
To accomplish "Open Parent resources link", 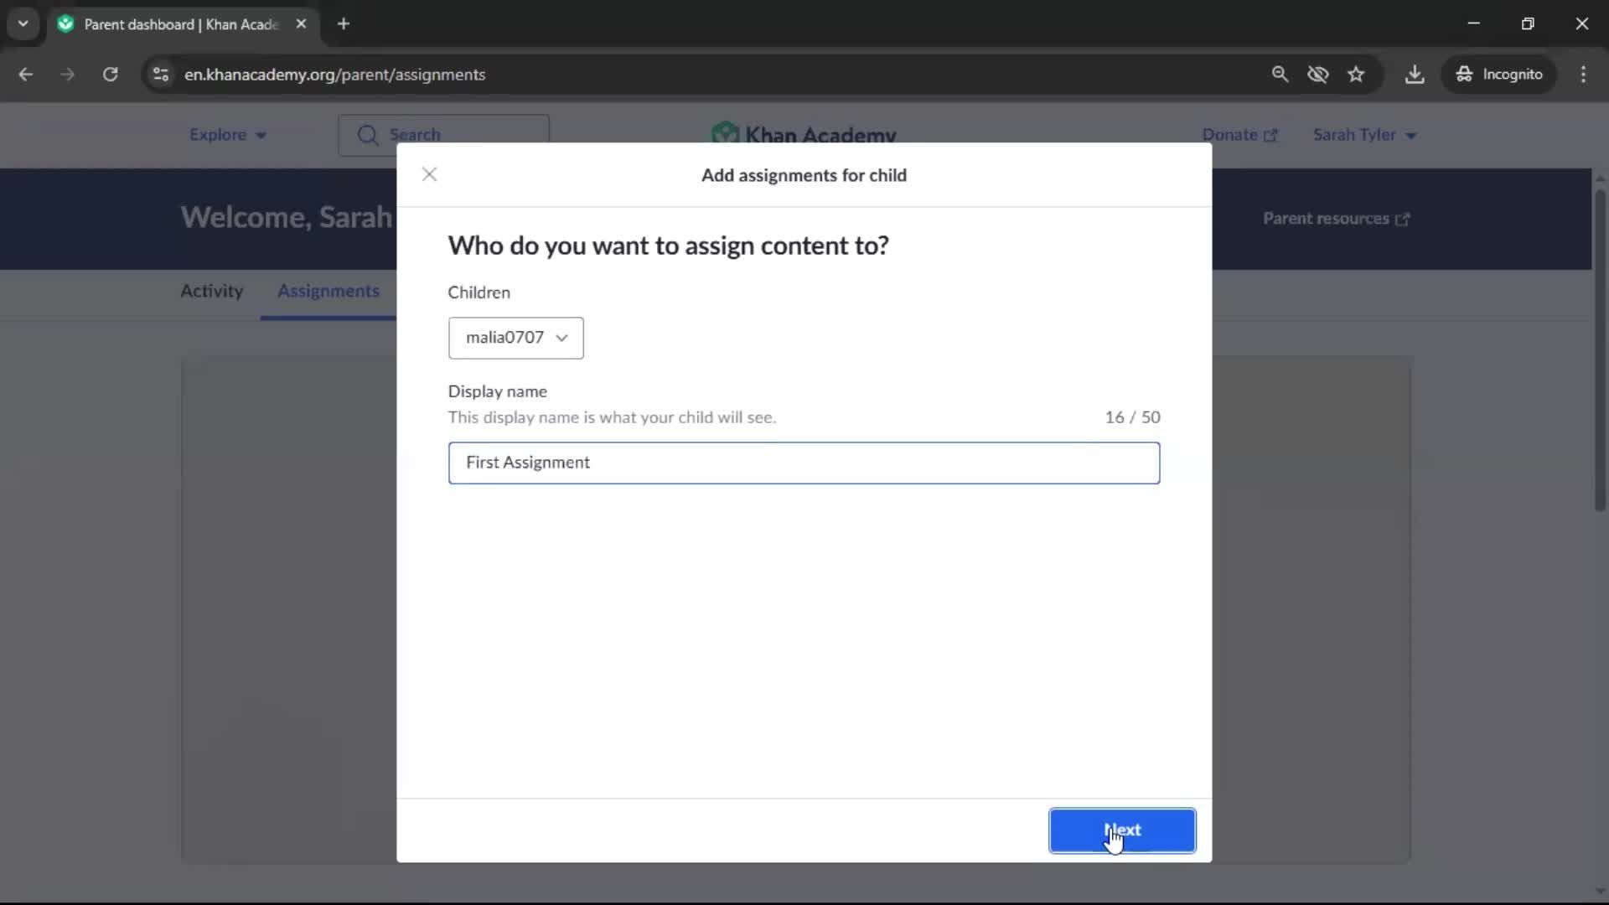I will click(1337, 219).
